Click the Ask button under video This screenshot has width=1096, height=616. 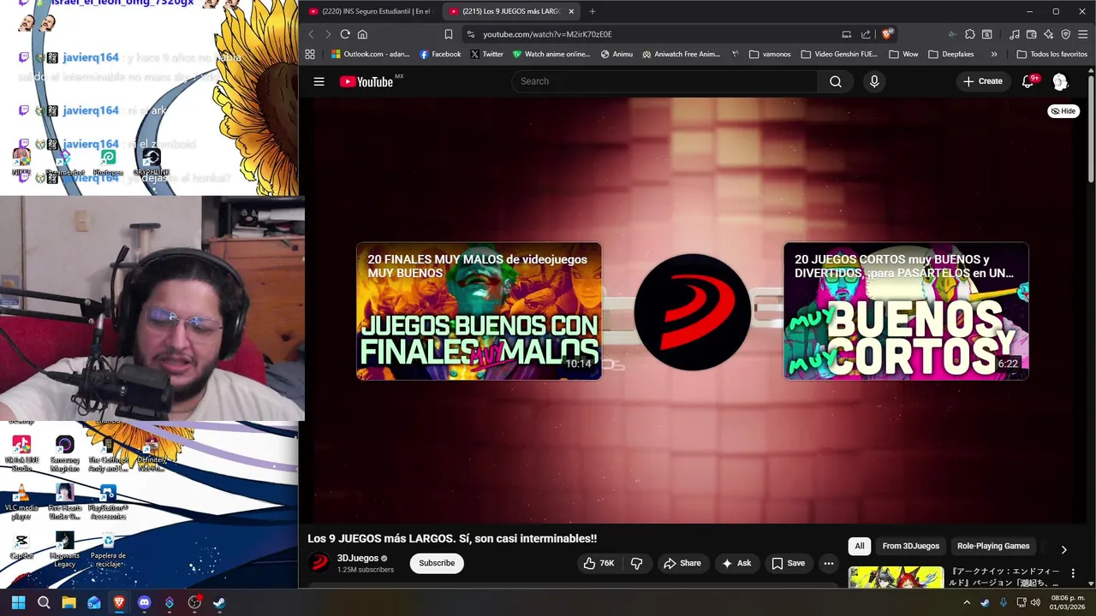(x=736, y=563)
